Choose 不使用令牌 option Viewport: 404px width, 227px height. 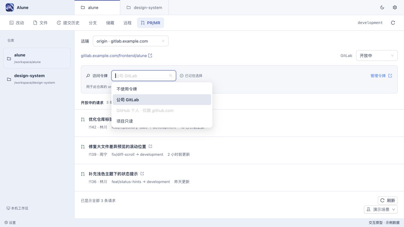[162, 89]
